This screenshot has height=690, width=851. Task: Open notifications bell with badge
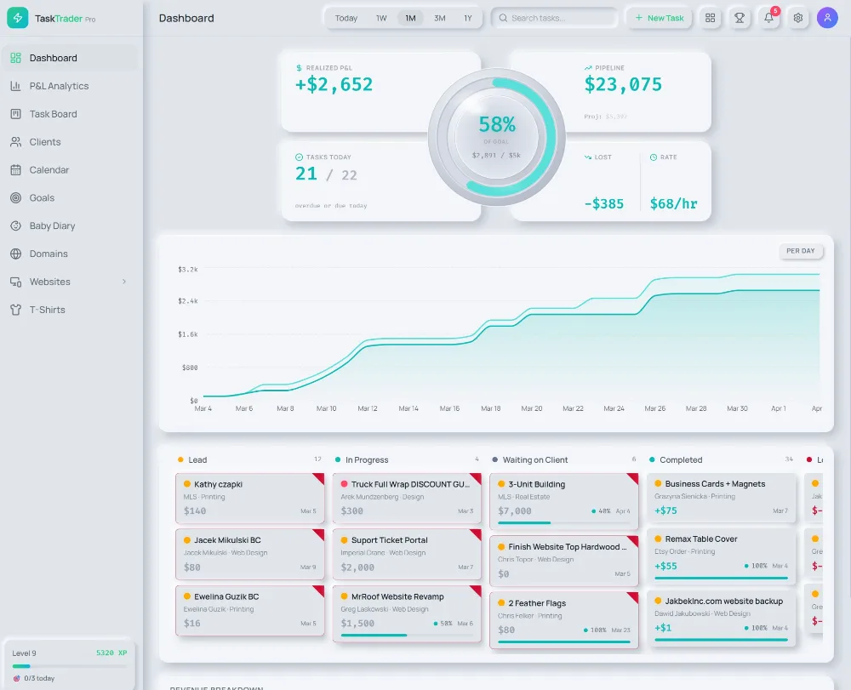click(768, 18)
